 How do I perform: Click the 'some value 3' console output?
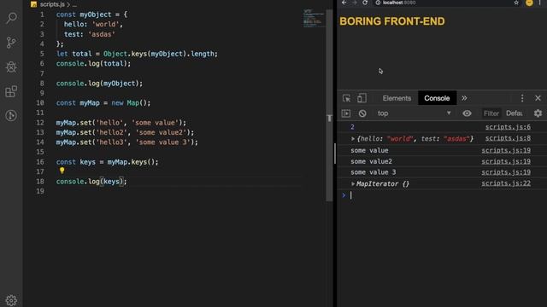(x=373, y=172)
